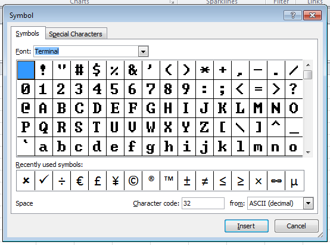Image resolution: width=330 pixels, height=245 pixels.
Task: Select the equals sign symbol cell
Action: click(x=259, y=89)
